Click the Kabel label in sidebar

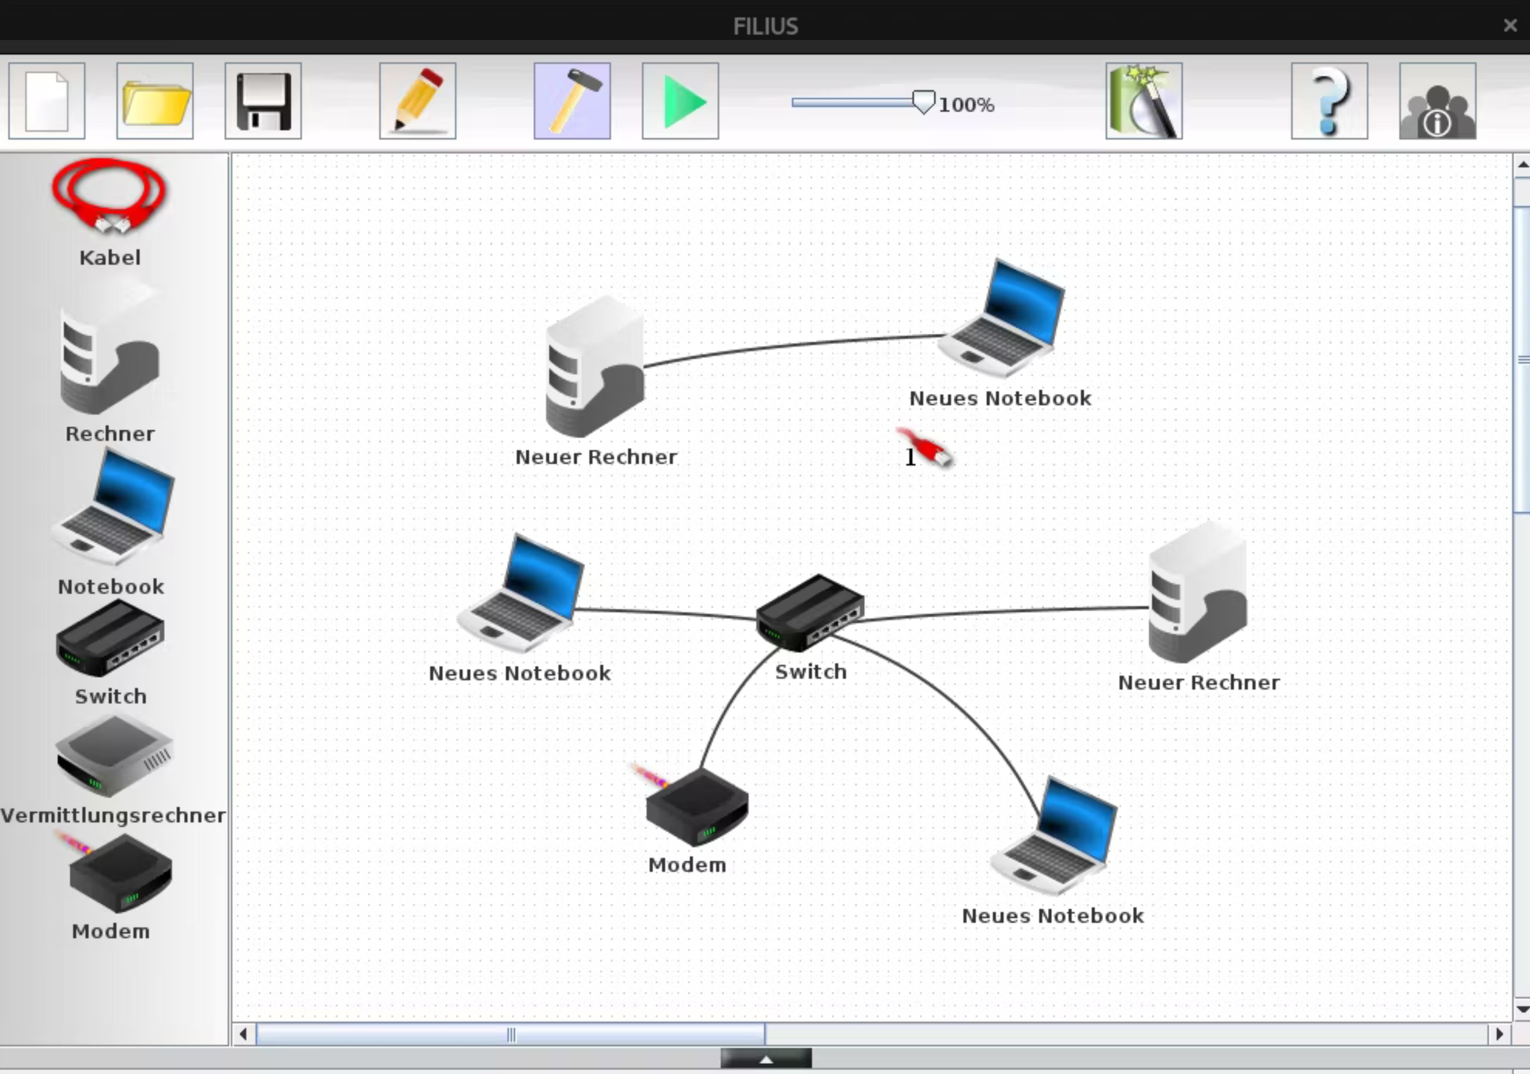coord(110,258)
